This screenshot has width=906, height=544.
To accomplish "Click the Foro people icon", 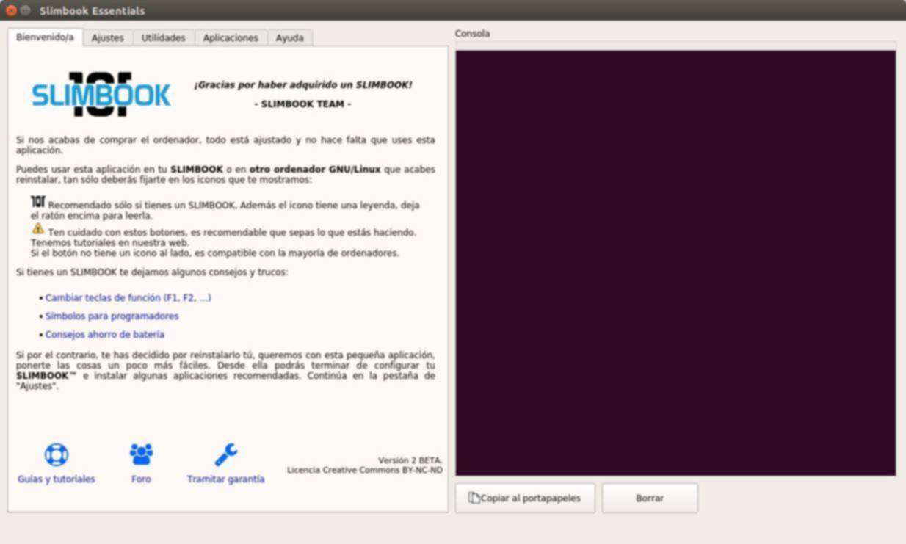I will 141,454.
